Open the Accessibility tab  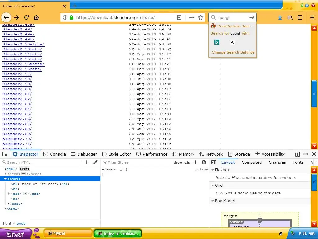(x=270, y=154)
